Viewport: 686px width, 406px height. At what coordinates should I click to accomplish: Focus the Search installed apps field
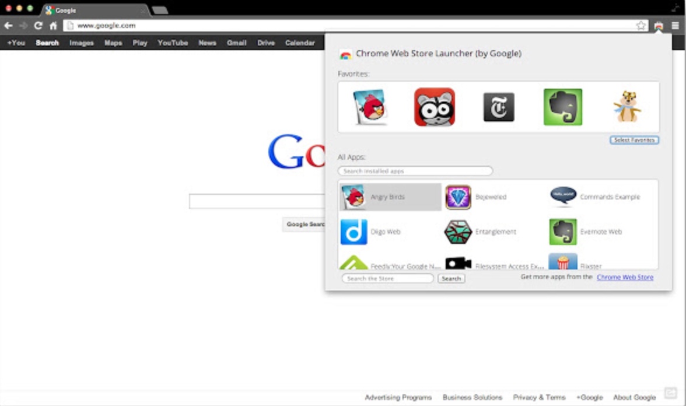click(x=415, y=171)
